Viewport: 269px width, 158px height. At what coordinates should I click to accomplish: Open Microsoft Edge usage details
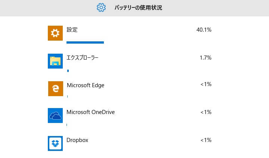[x=130, y=89]
